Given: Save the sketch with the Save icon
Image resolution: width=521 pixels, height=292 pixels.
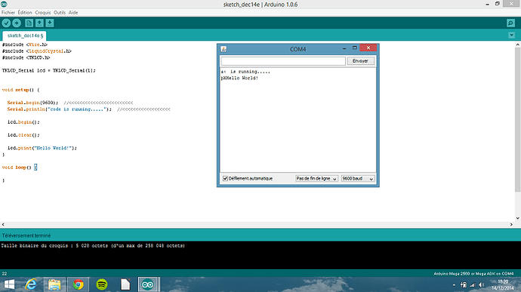Looking at the screenshot, I should (x=50, y=23).
